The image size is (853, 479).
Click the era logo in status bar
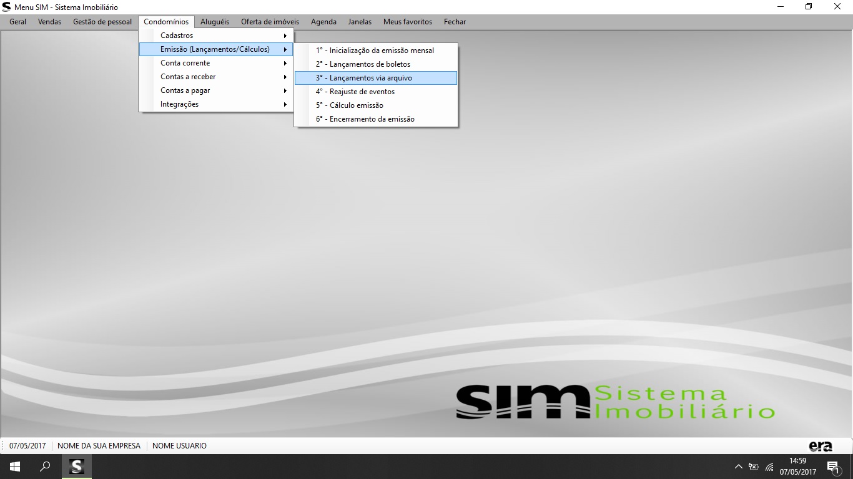pyautogui.click(x=820, y=446)
